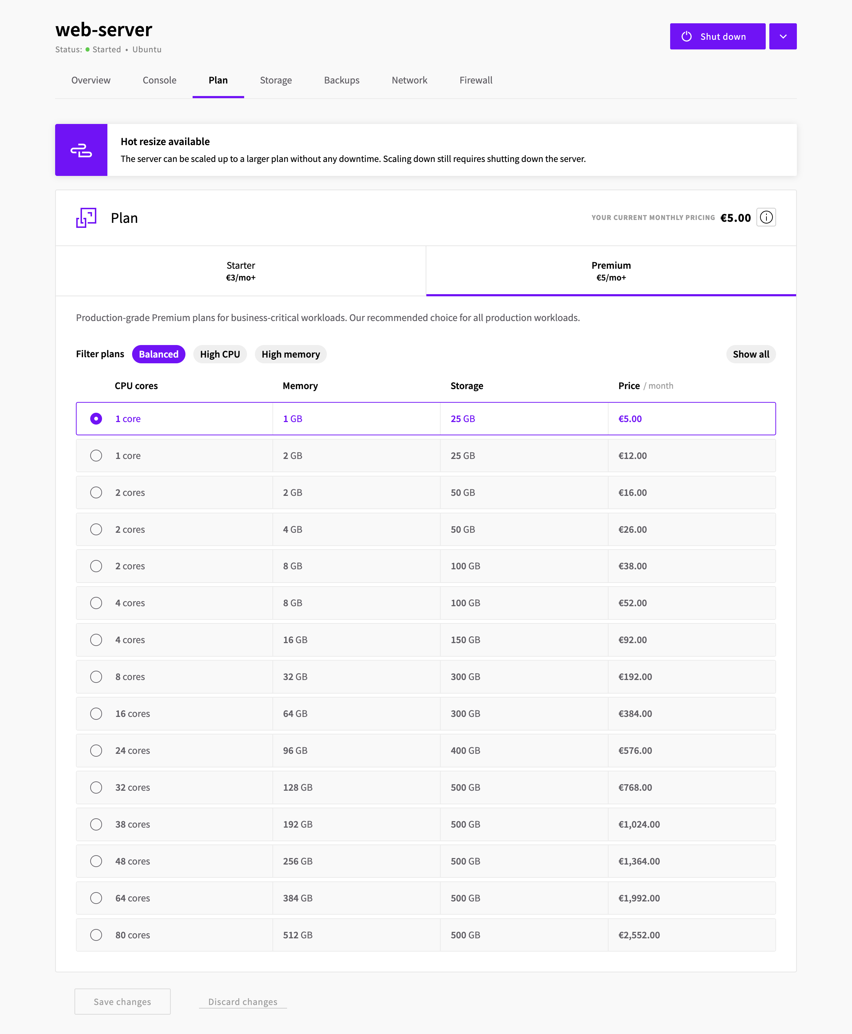Choose the 38 cores plan radio button
Screen dimensions: 852x1034
[x=96, y=824]
